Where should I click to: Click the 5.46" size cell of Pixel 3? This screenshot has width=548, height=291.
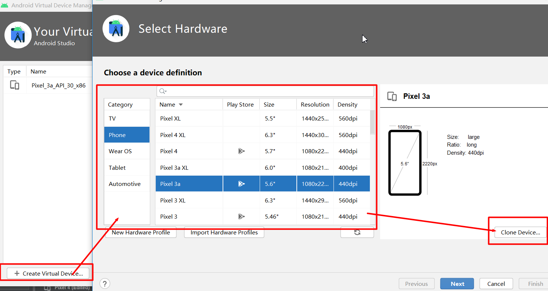[278, 216]
